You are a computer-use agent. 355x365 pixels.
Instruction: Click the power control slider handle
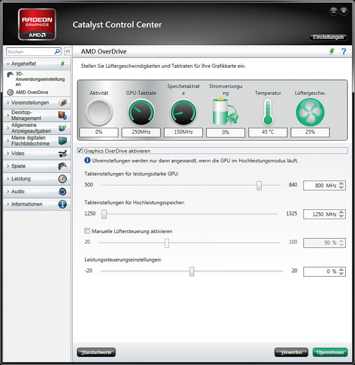pos(192,271)
